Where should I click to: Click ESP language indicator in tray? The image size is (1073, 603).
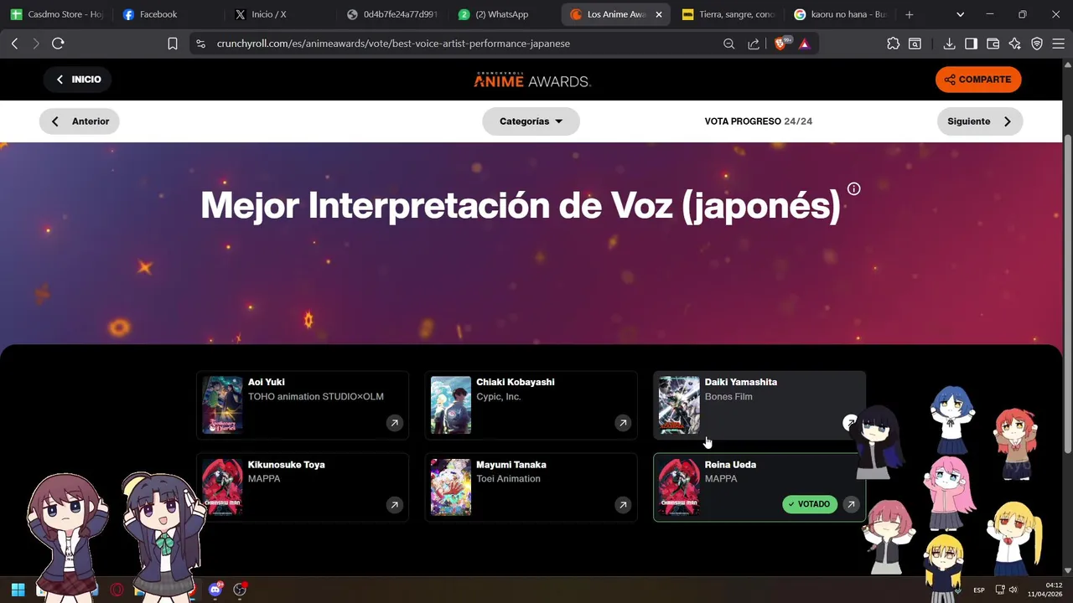(x=979, y=590)
